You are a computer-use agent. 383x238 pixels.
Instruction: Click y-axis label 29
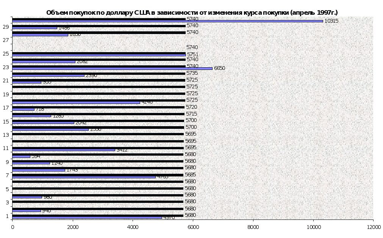click(x=6, y=27)
